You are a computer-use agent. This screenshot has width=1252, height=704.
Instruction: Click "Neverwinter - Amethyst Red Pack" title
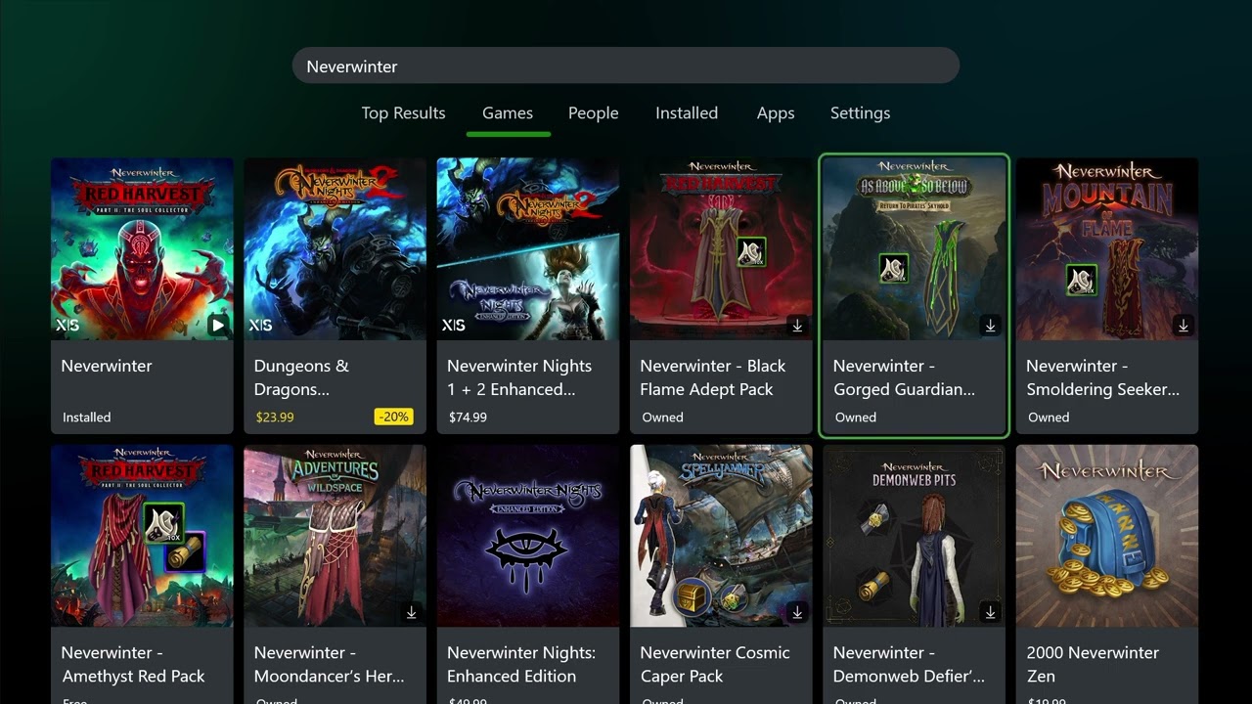point(133,664)
